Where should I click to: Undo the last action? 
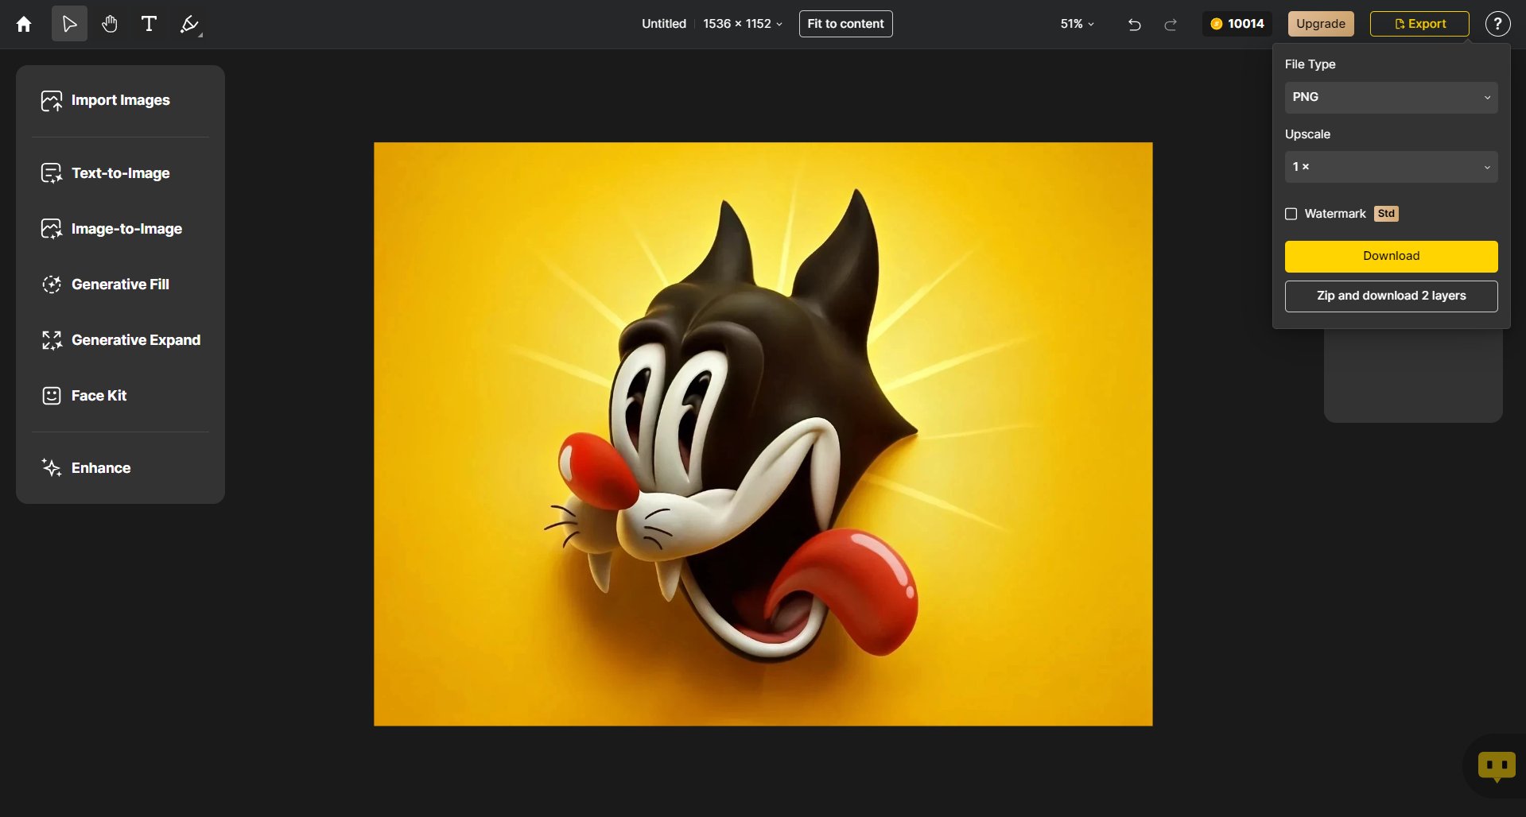point(1134,25)
